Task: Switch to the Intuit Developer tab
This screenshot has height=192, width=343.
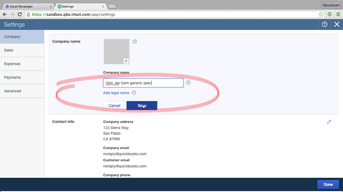Action: point(28,6)
